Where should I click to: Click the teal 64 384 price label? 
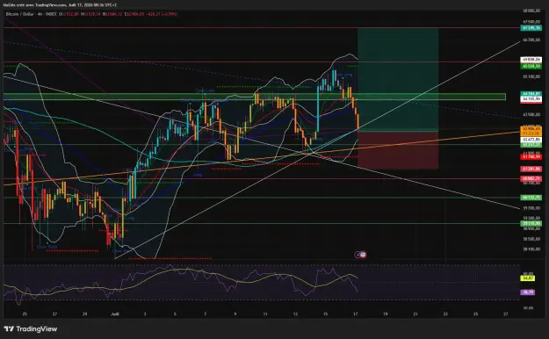(531, 94)
